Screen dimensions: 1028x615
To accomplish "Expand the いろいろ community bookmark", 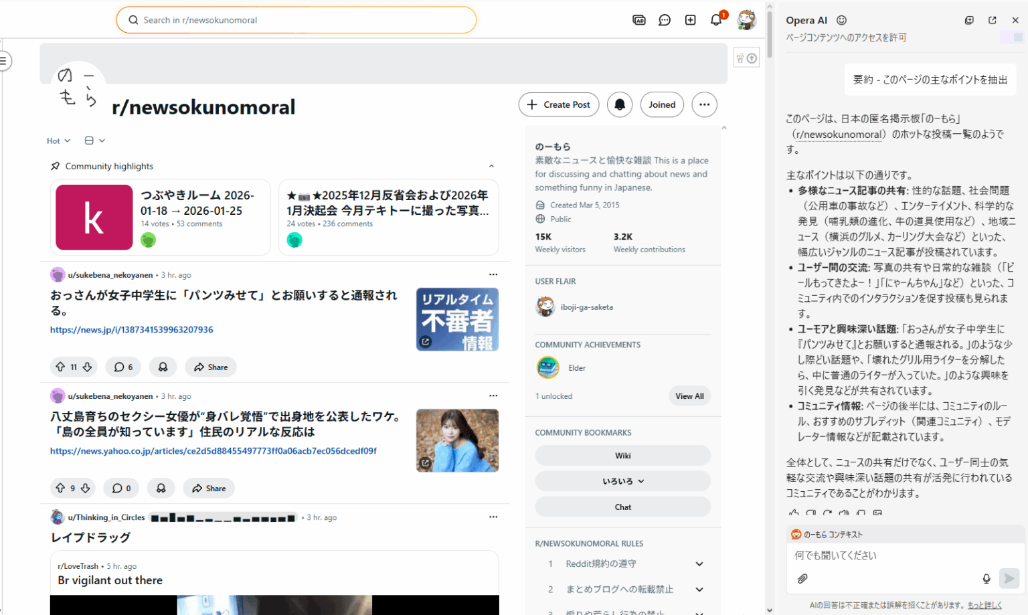I will pyautogui.click(x=622, y=480).
